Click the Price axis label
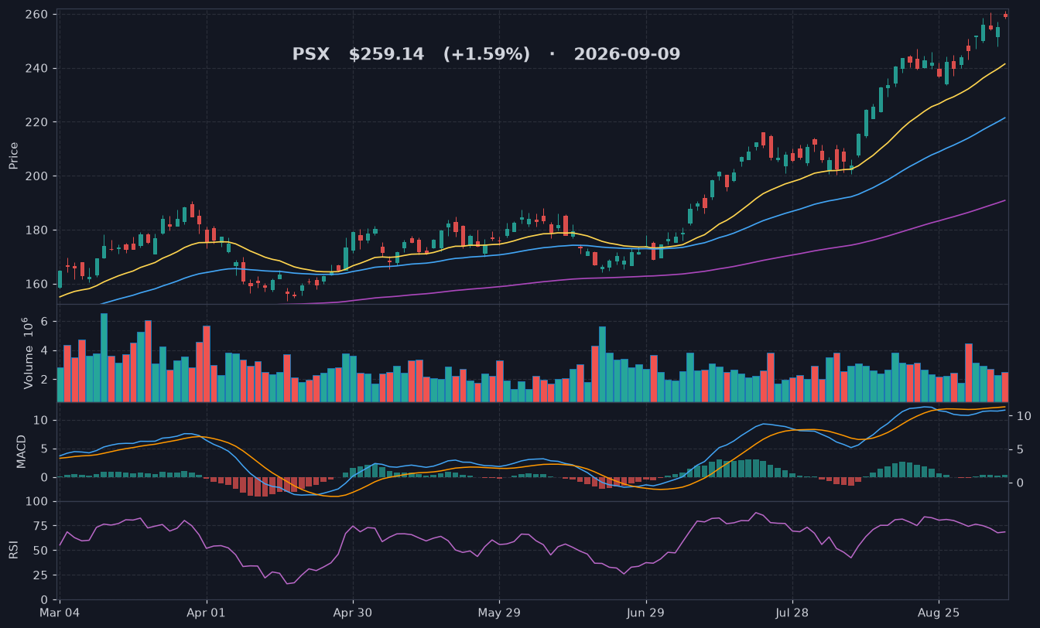 point(14,155)
